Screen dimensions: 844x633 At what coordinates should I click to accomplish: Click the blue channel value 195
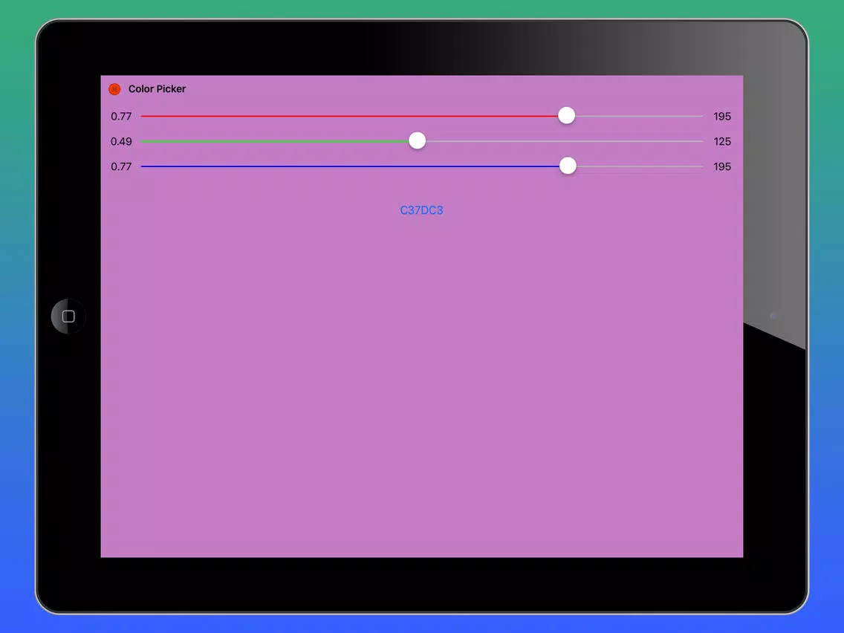(722, 167)
